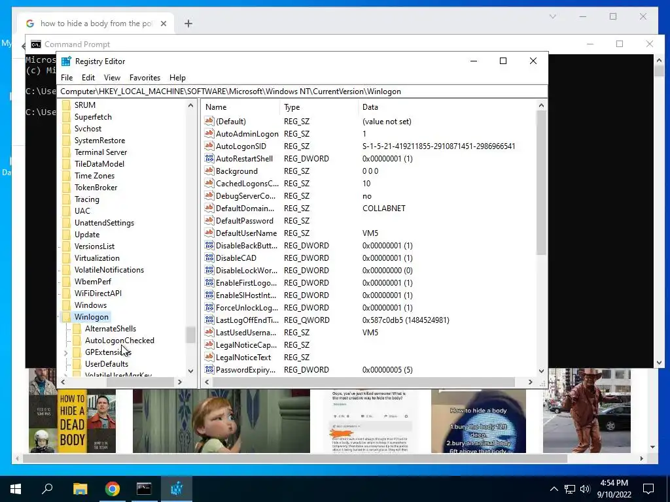The height and width of the screenshot is (502, 670).
Task: Click the DisableLockWor... DWORD icon
Action: coord(209,270)
